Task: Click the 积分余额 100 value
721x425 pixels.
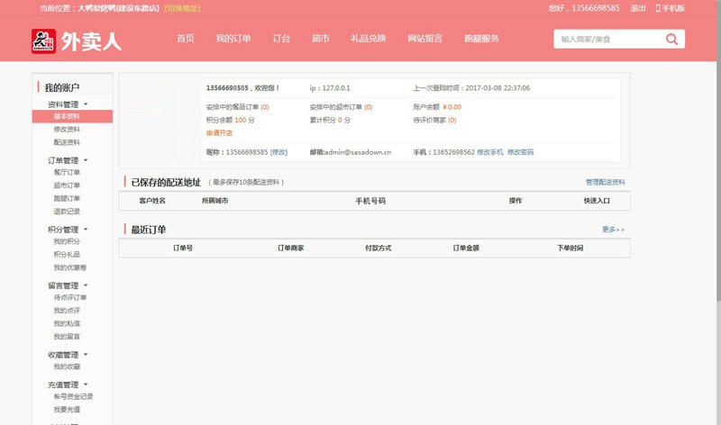Action: pos(241,121)
